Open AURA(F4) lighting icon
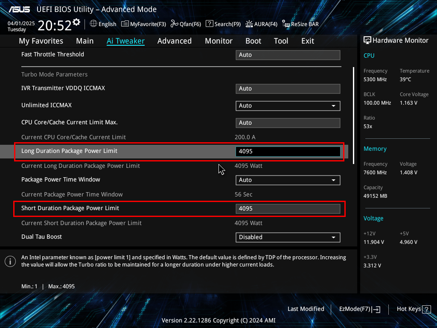This screenshot has width=437, height=328. pyautogui.click(x=249, y=24)
